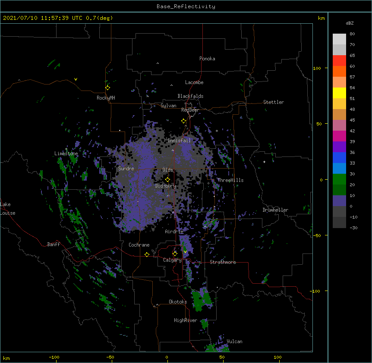The width and height of the screenshot is (372, 363).
Task: Click the HighRiver city label
Action: [186, 320]
